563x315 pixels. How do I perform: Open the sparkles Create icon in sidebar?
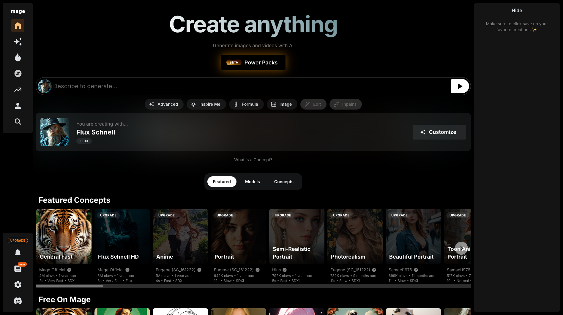(18, 42)
